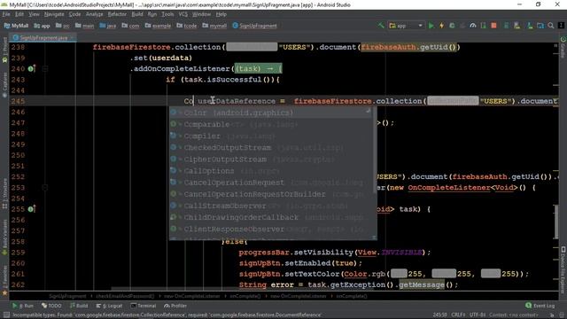Open the Project Structure toolbar icon
The width and height of the screenshot is (567, 319).
(540, 26)
